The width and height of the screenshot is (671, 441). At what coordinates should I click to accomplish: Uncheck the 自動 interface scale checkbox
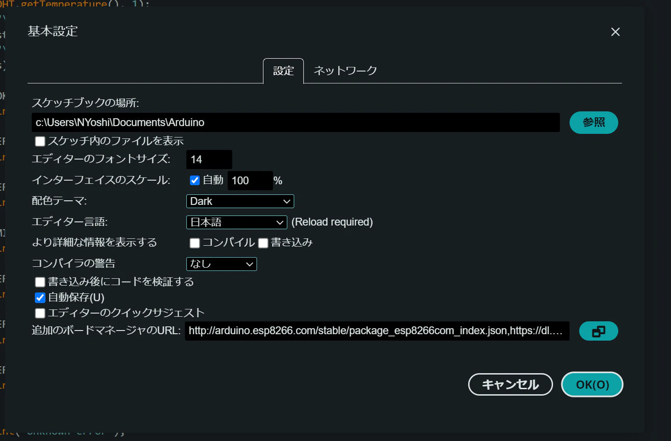[x=195, y=180]
